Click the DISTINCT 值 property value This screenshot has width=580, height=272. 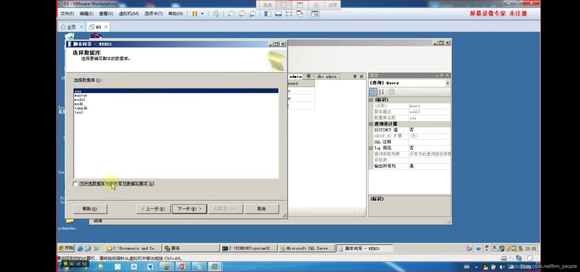point(429,130)
